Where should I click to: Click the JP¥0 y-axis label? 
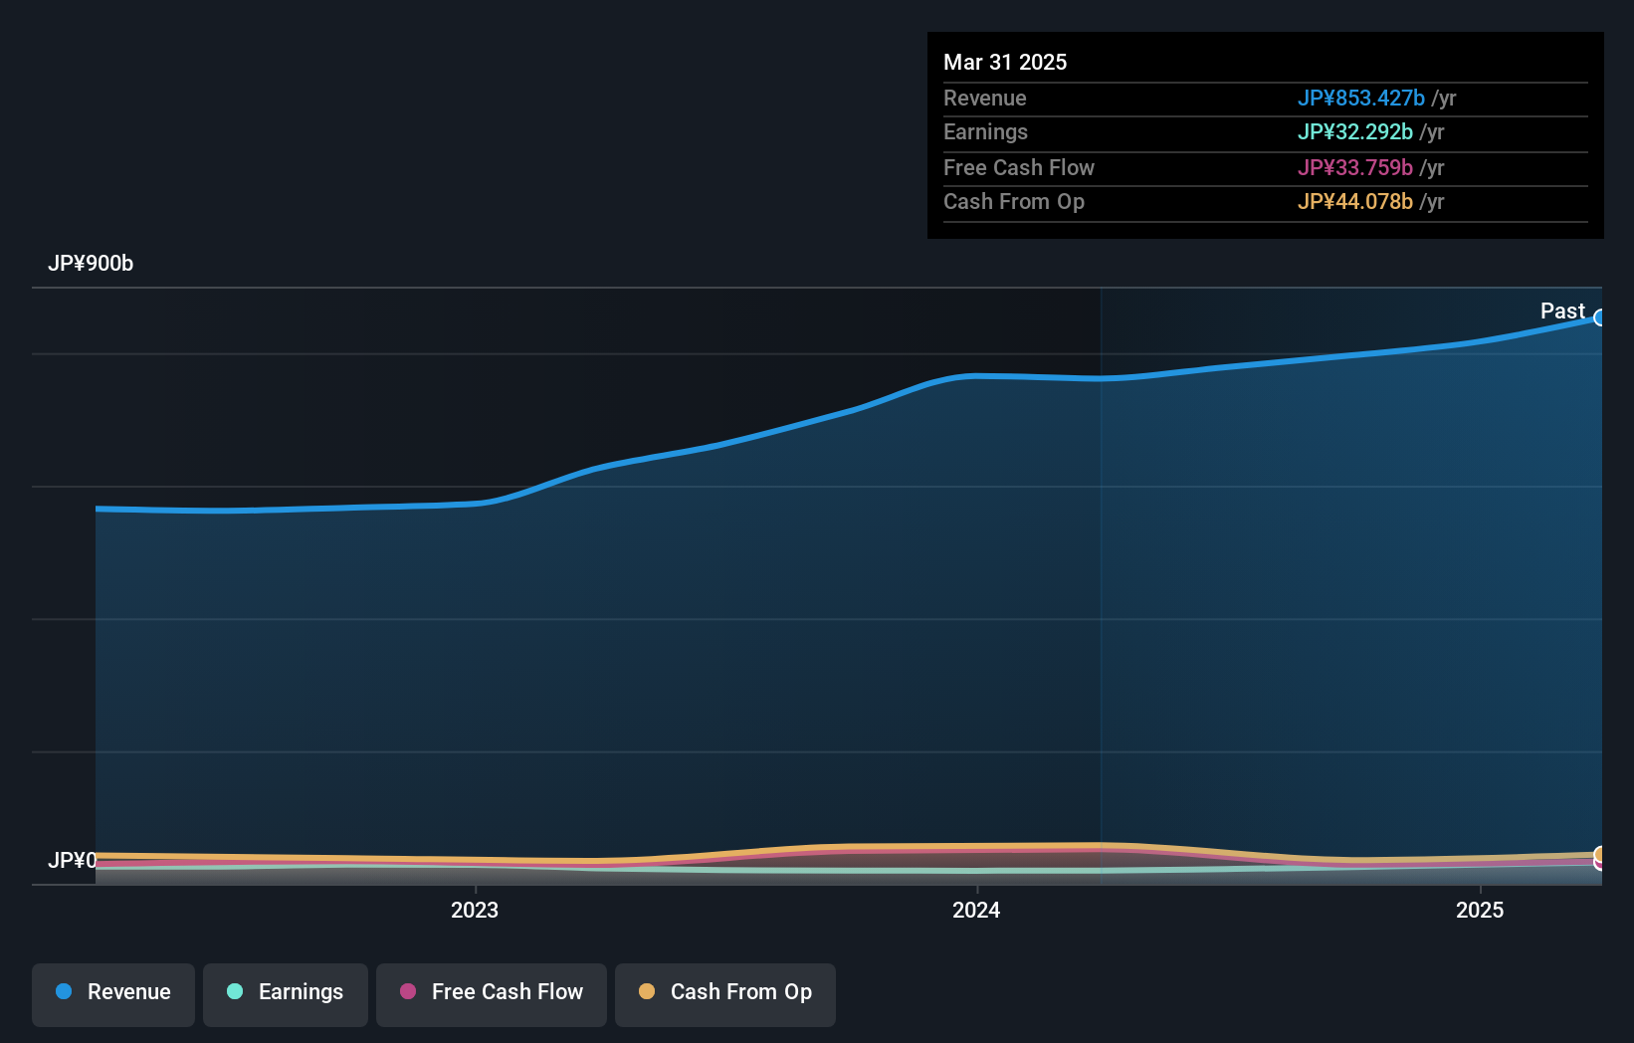[73, 860]
